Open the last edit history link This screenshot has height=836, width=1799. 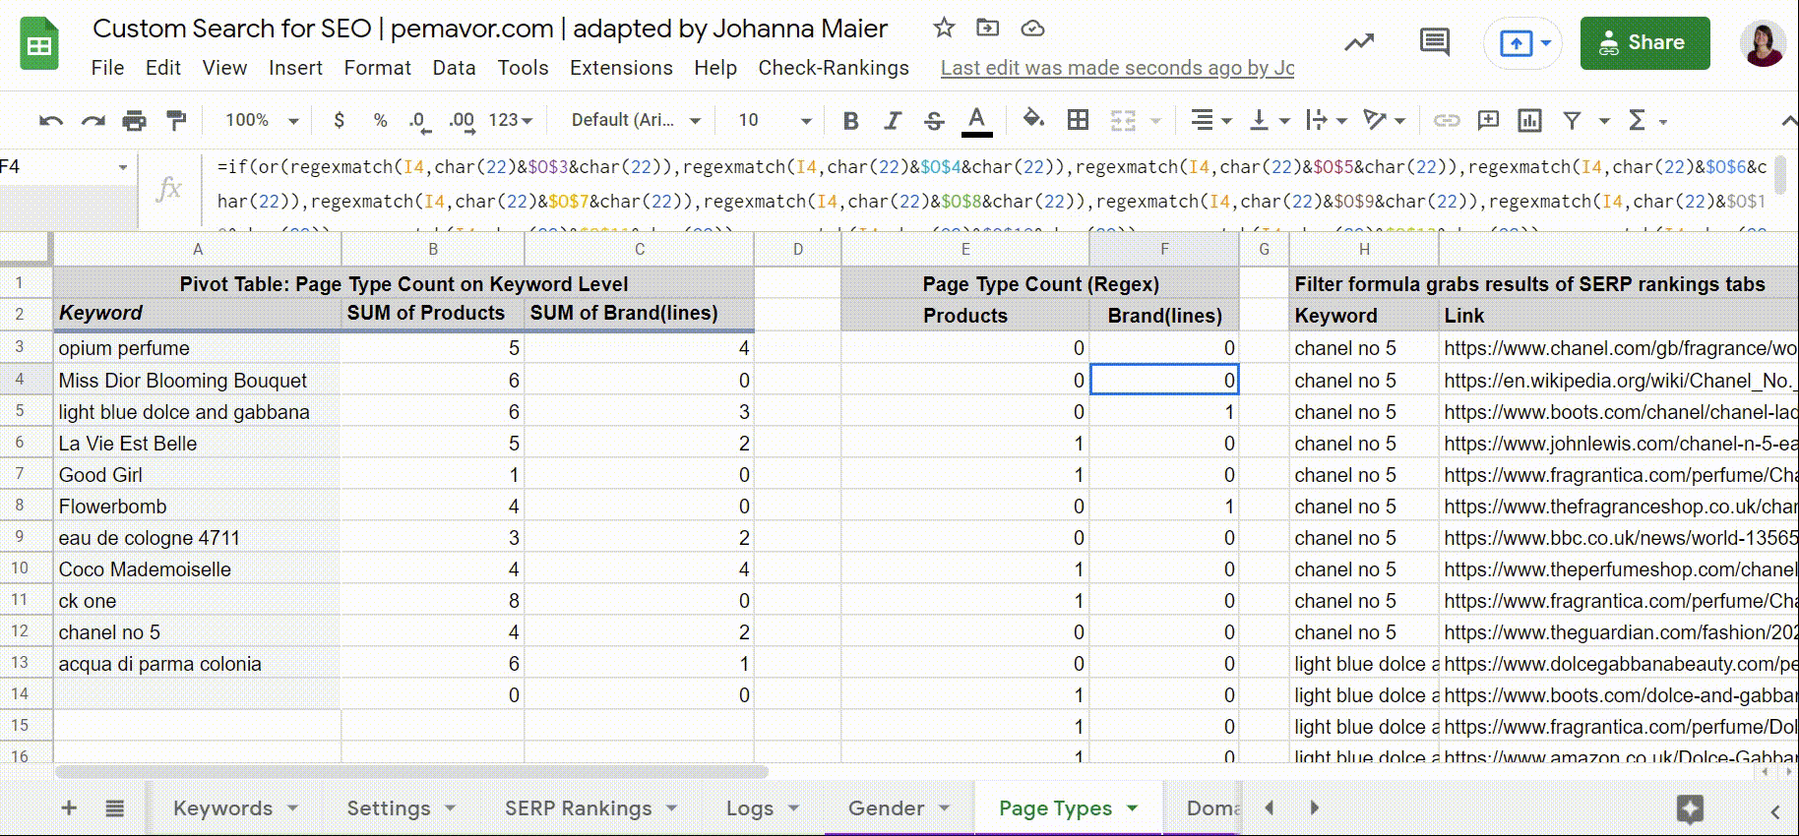pyautogui.click(x=1117, y=68)
